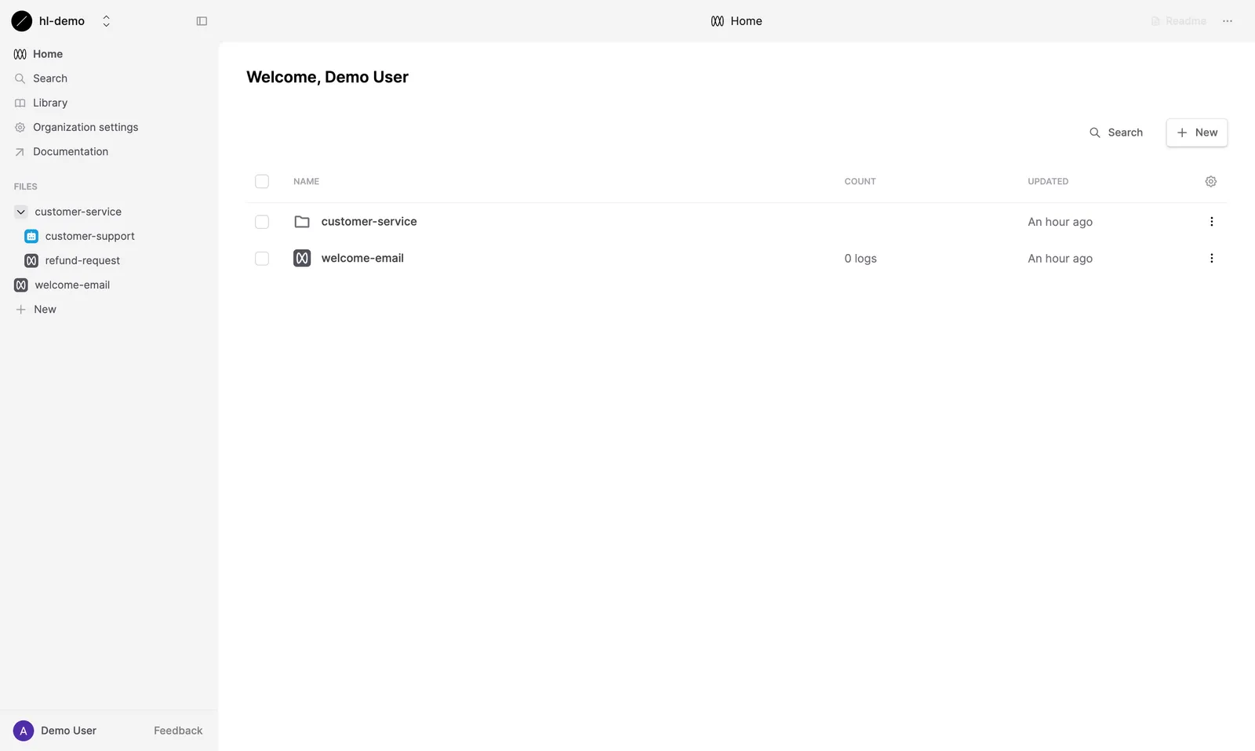Toggle the select-all checkbox in header

point(262,181)
